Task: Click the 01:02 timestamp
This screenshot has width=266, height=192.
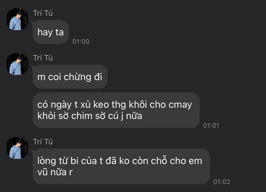Action: tap(222, 182)
